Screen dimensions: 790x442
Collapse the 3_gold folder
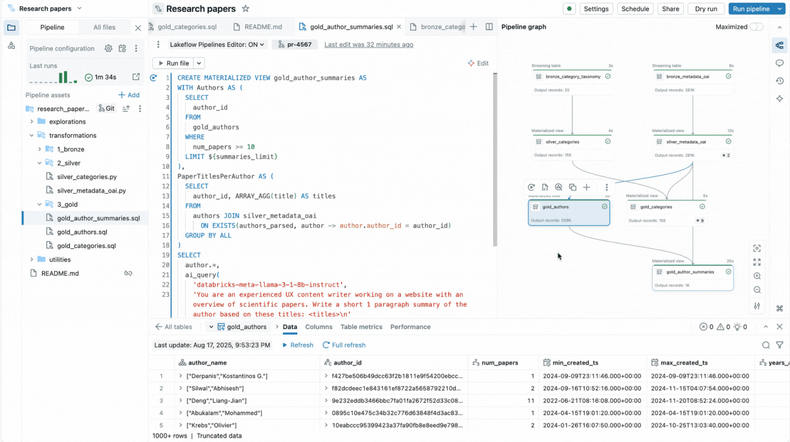(39, 204)
